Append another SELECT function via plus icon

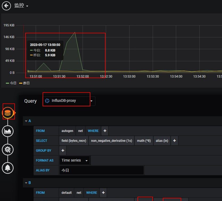(x=174, y=140)
